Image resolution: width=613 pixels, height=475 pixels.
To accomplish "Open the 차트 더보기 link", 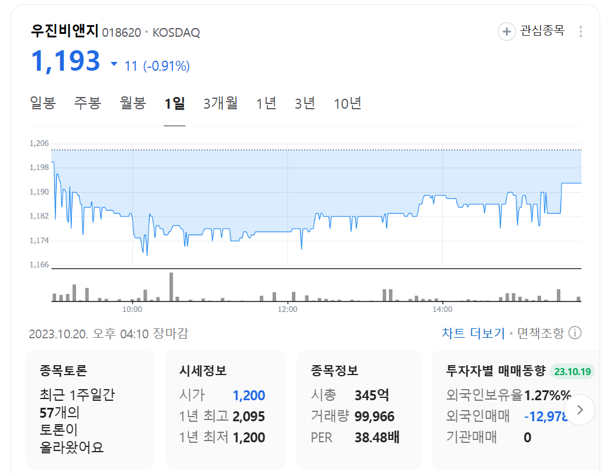I will point(473,331).
